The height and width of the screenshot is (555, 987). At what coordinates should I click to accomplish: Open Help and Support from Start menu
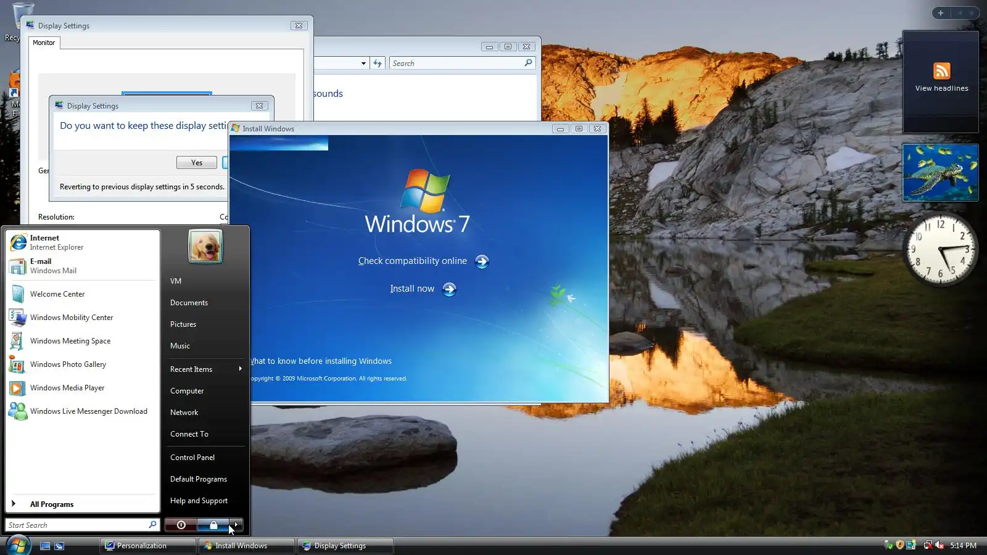pyautogui.click(x=199, y=501)
